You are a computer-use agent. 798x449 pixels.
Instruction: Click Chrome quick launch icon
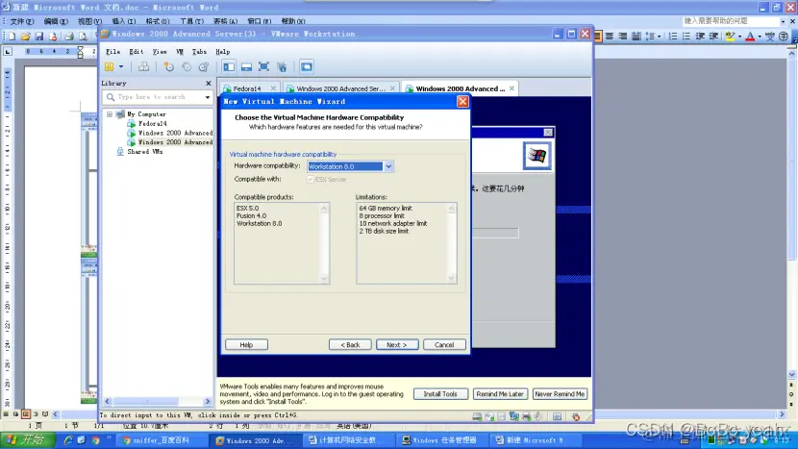(x=96, y=440)
